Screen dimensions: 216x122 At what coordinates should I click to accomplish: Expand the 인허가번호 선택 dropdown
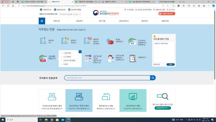69,14
